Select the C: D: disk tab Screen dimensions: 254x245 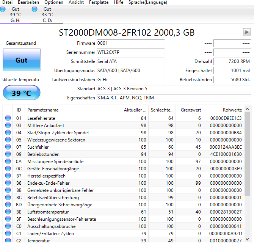[47, 15]
